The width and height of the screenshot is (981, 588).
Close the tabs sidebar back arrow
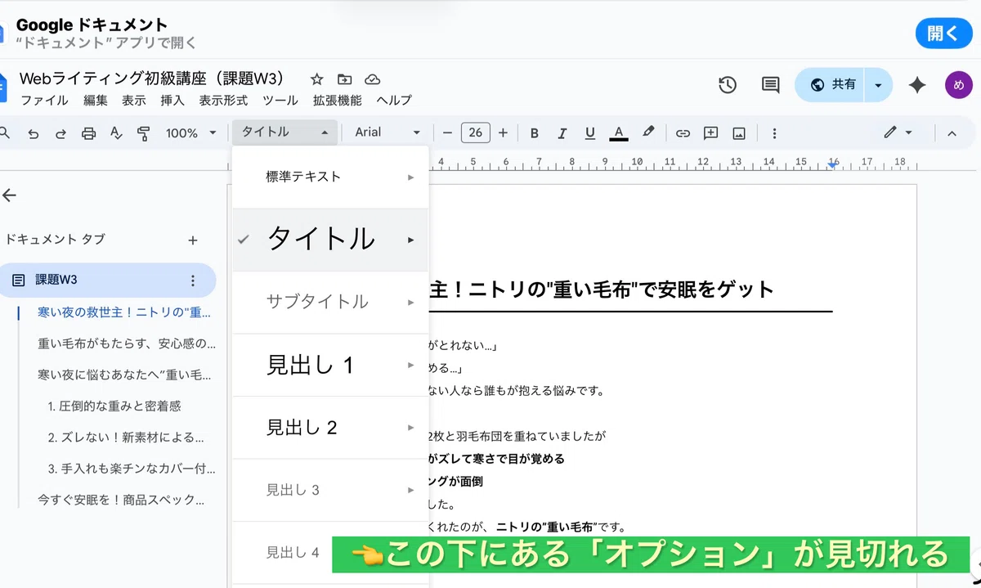[10, 195]
